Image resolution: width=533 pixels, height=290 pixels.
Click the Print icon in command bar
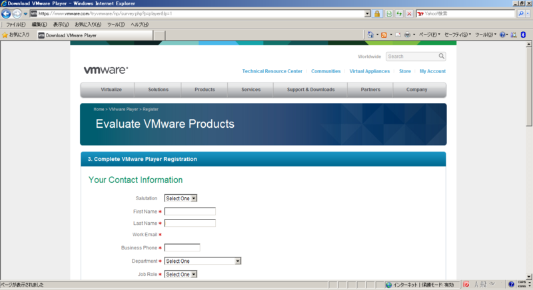click(x=407, y=35)
